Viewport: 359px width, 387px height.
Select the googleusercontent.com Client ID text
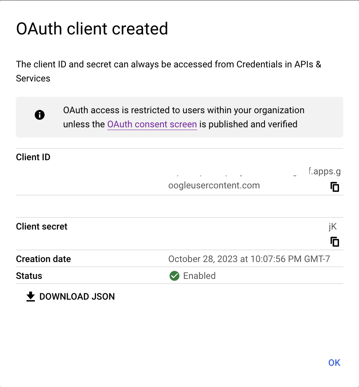[214, 185]
